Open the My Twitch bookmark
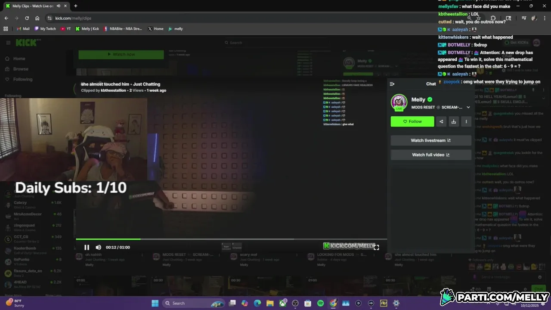 45,29
